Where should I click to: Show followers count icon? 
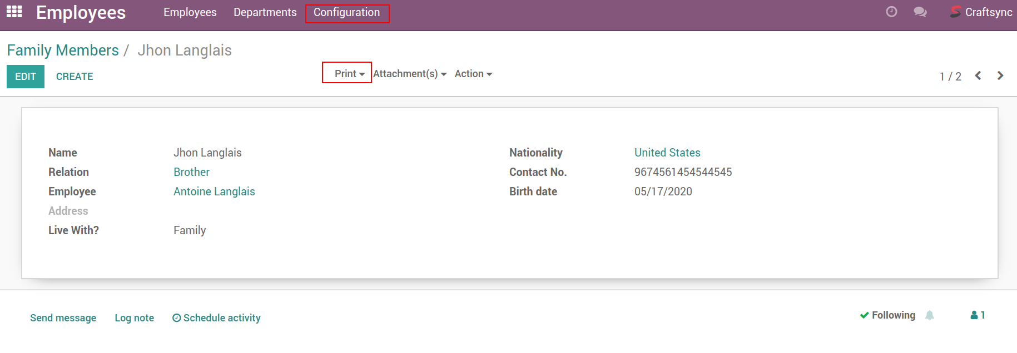pos(978,315)
